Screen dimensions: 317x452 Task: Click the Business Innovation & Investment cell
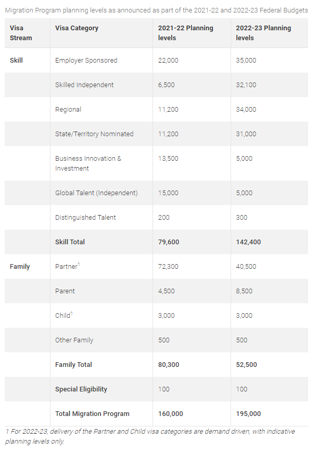88,163
